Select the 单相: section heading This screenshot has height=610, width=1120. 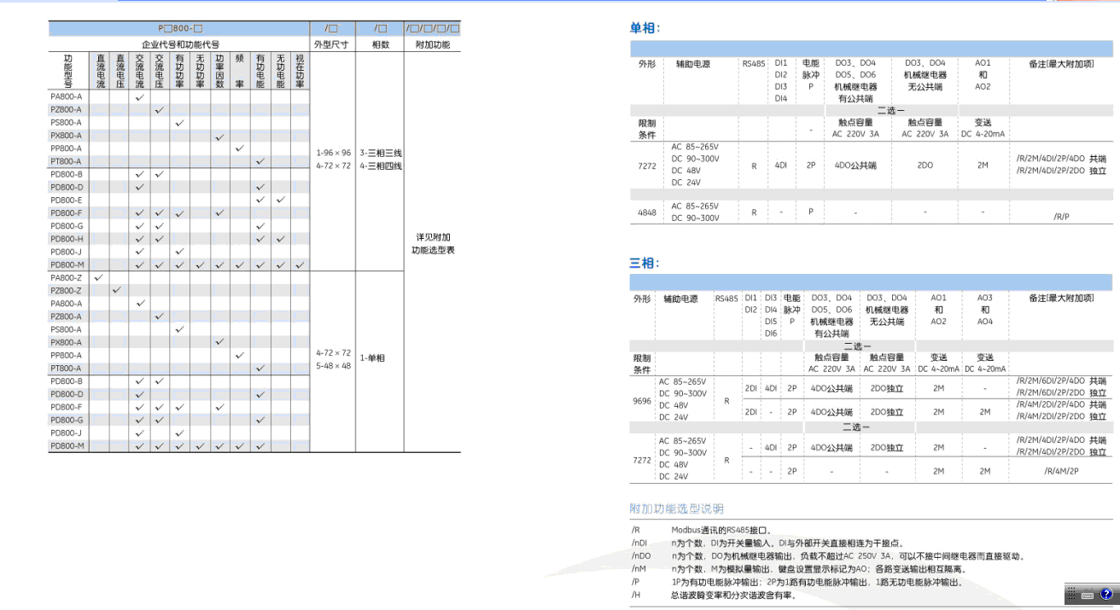pyautogui.click(x=645, y=28)
